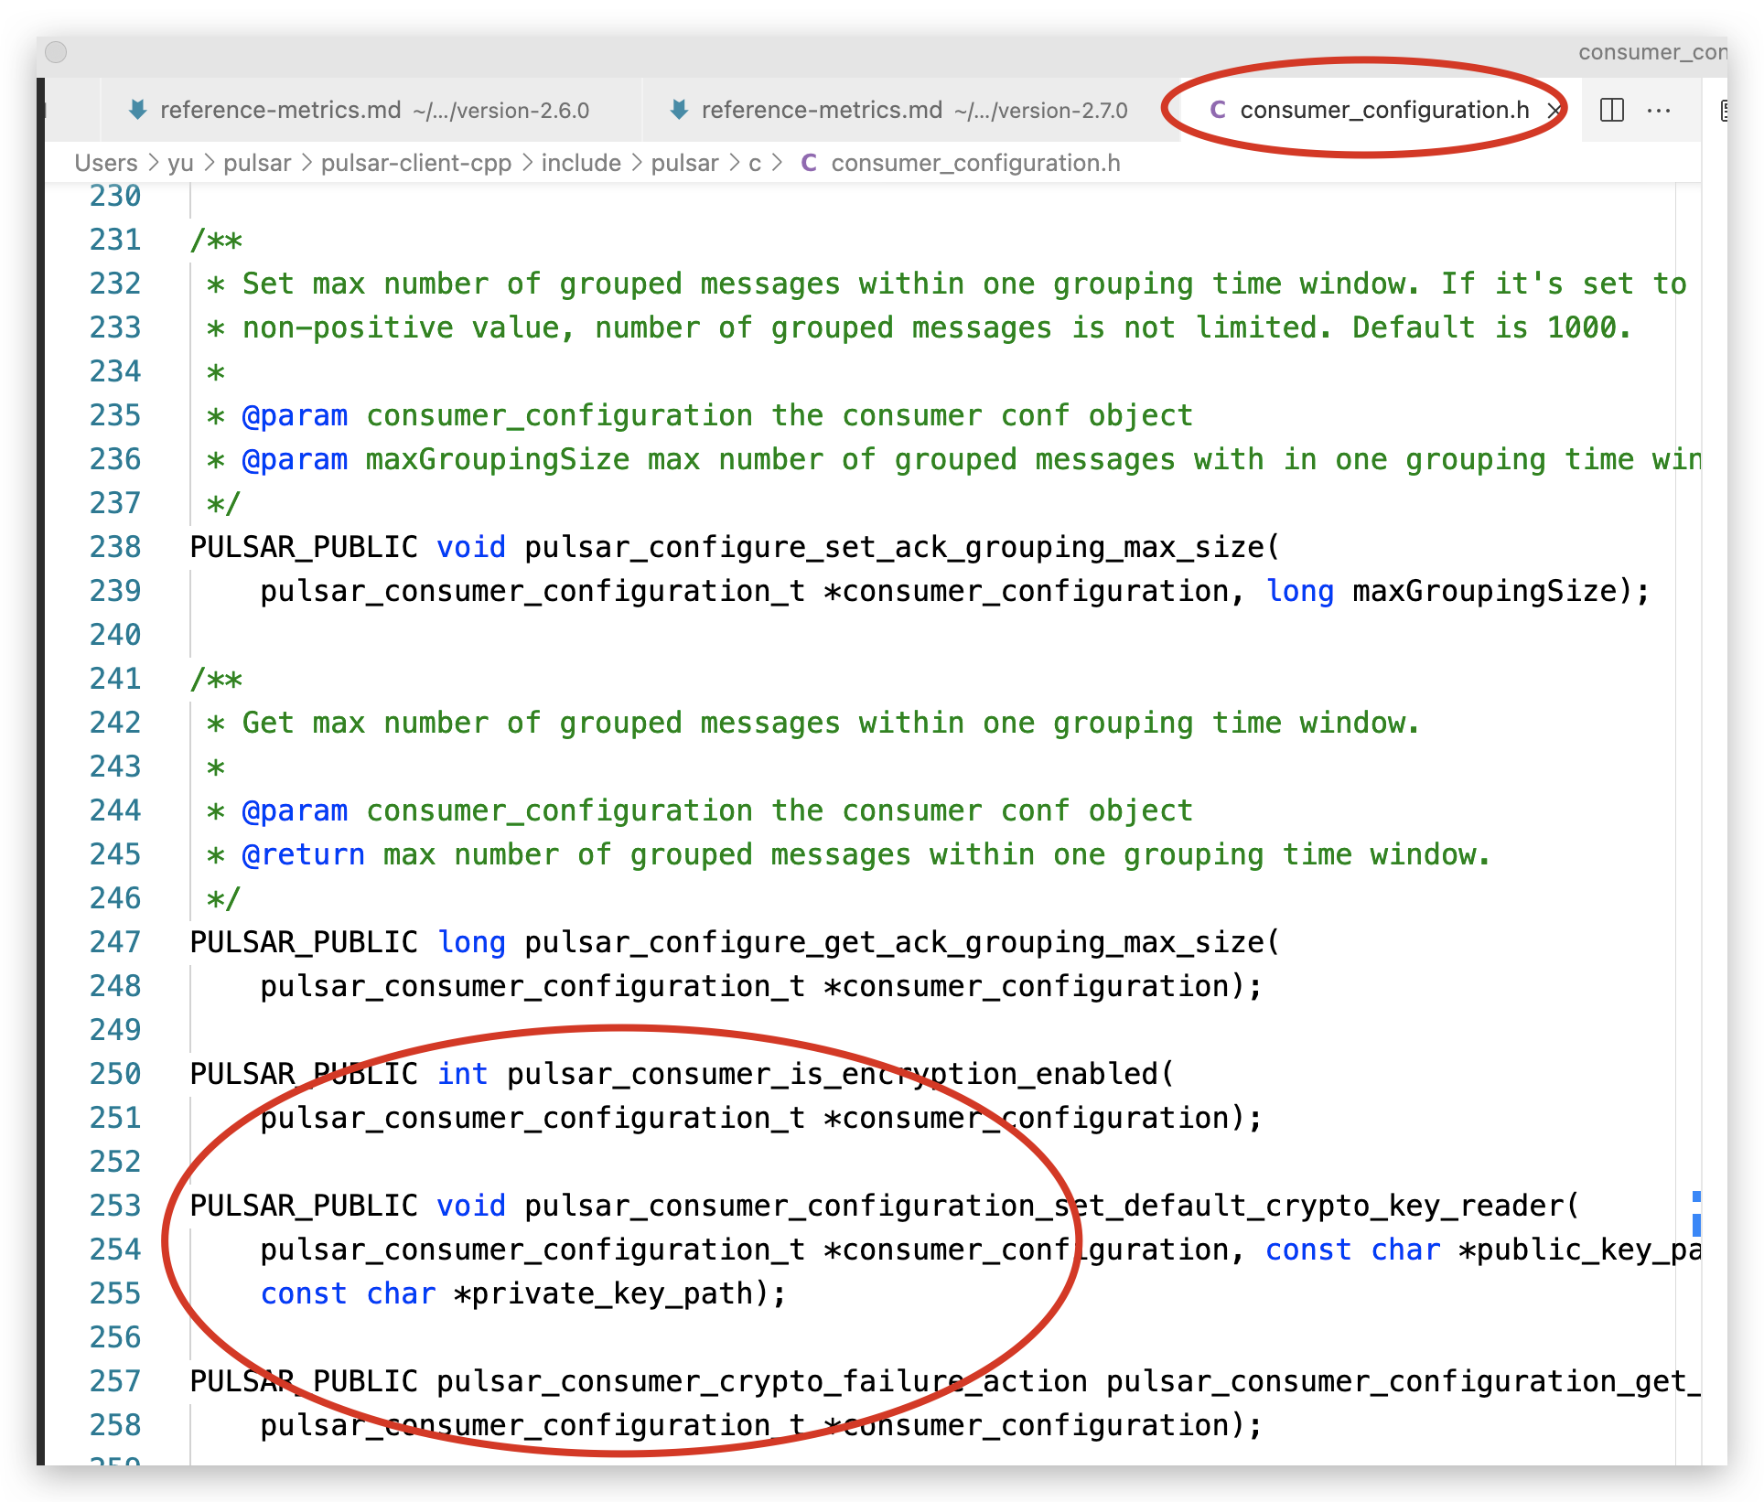Viewport: 1764px width, 1502px height.
Task: Click the consumer_configuration.h breadcrumb item
Action: pyautogui.click(x=974, y=163)
